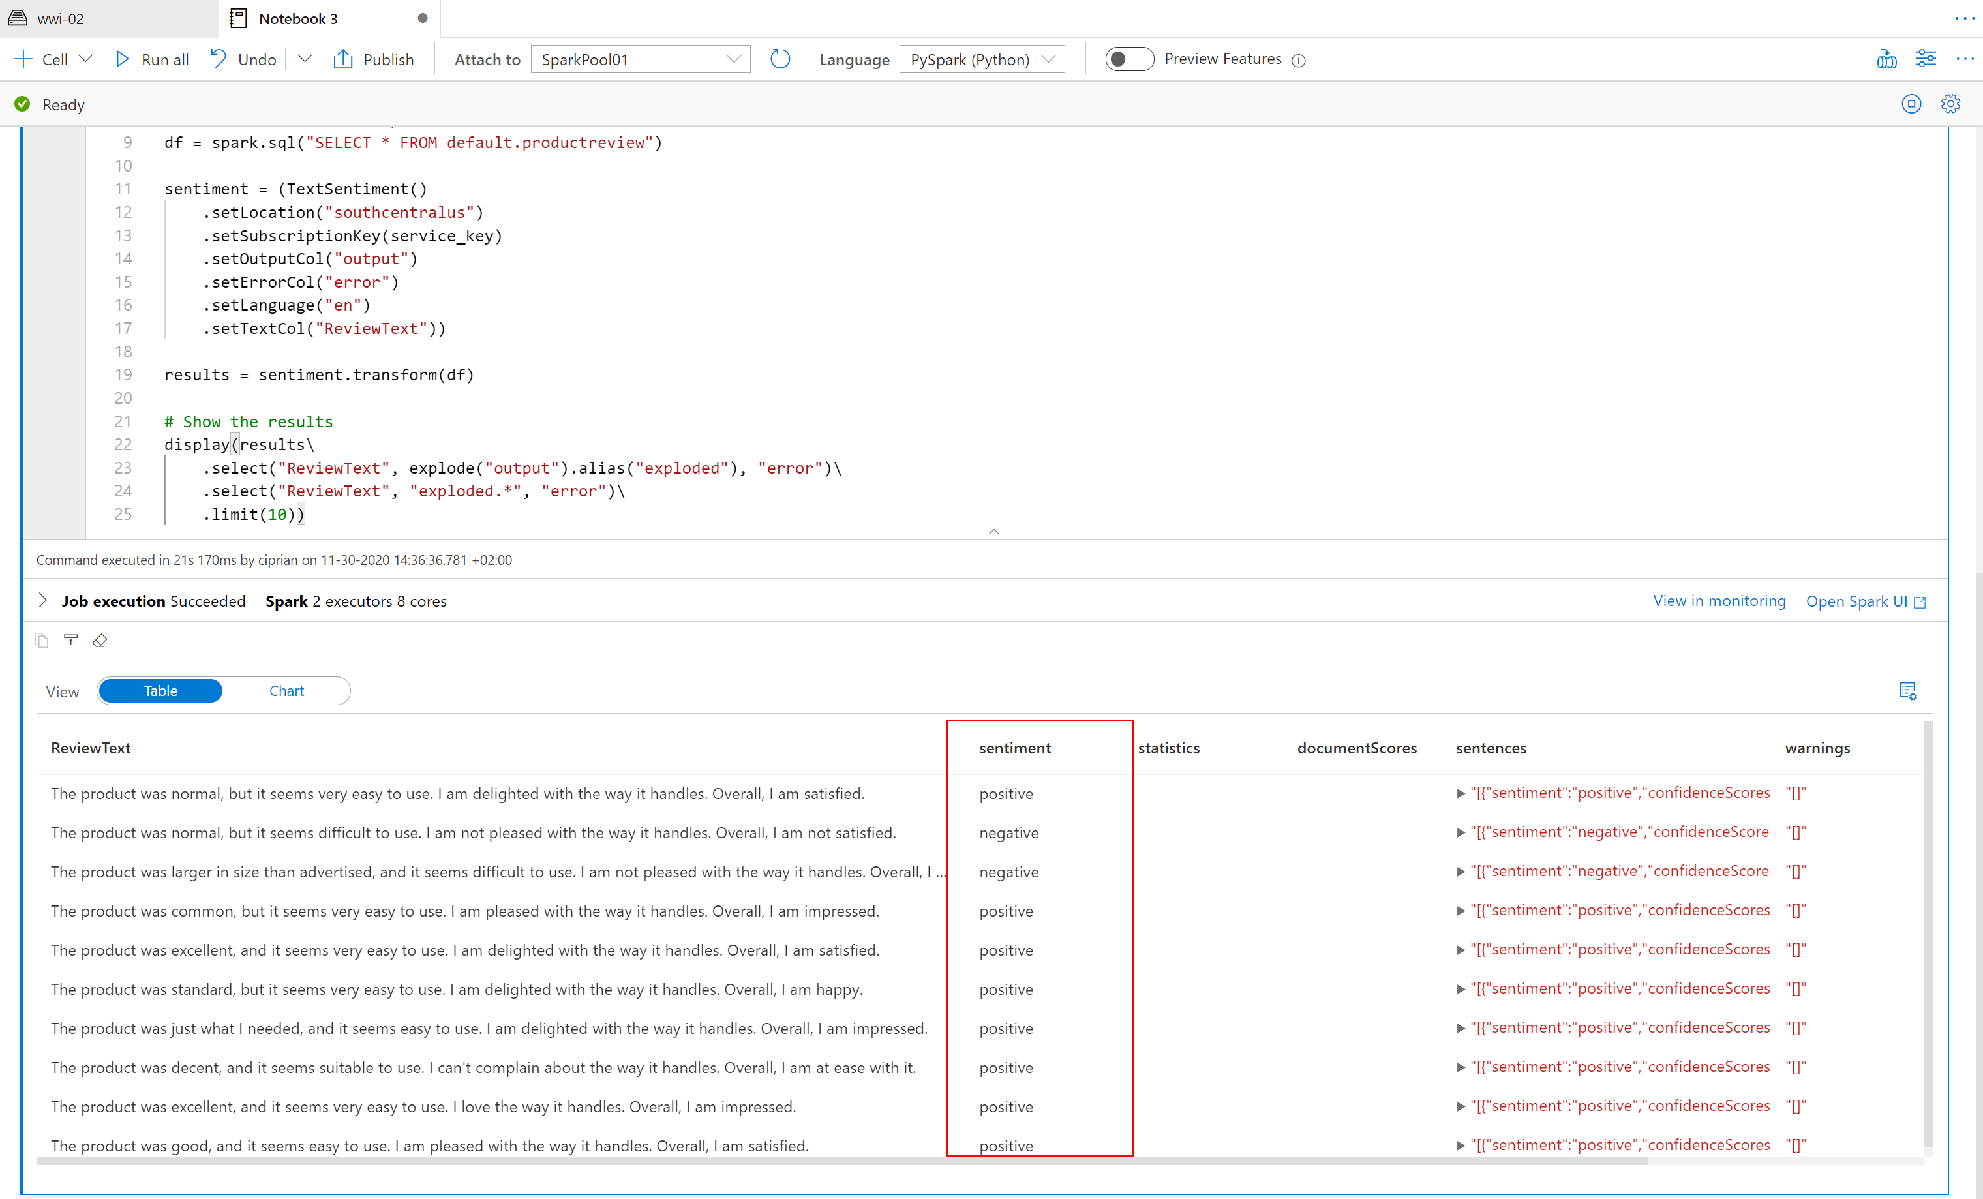Image resolution: width=1983 pixels, height=1199 pixels.
Task: Copy the cell output icon
Action: pos(42,641)
